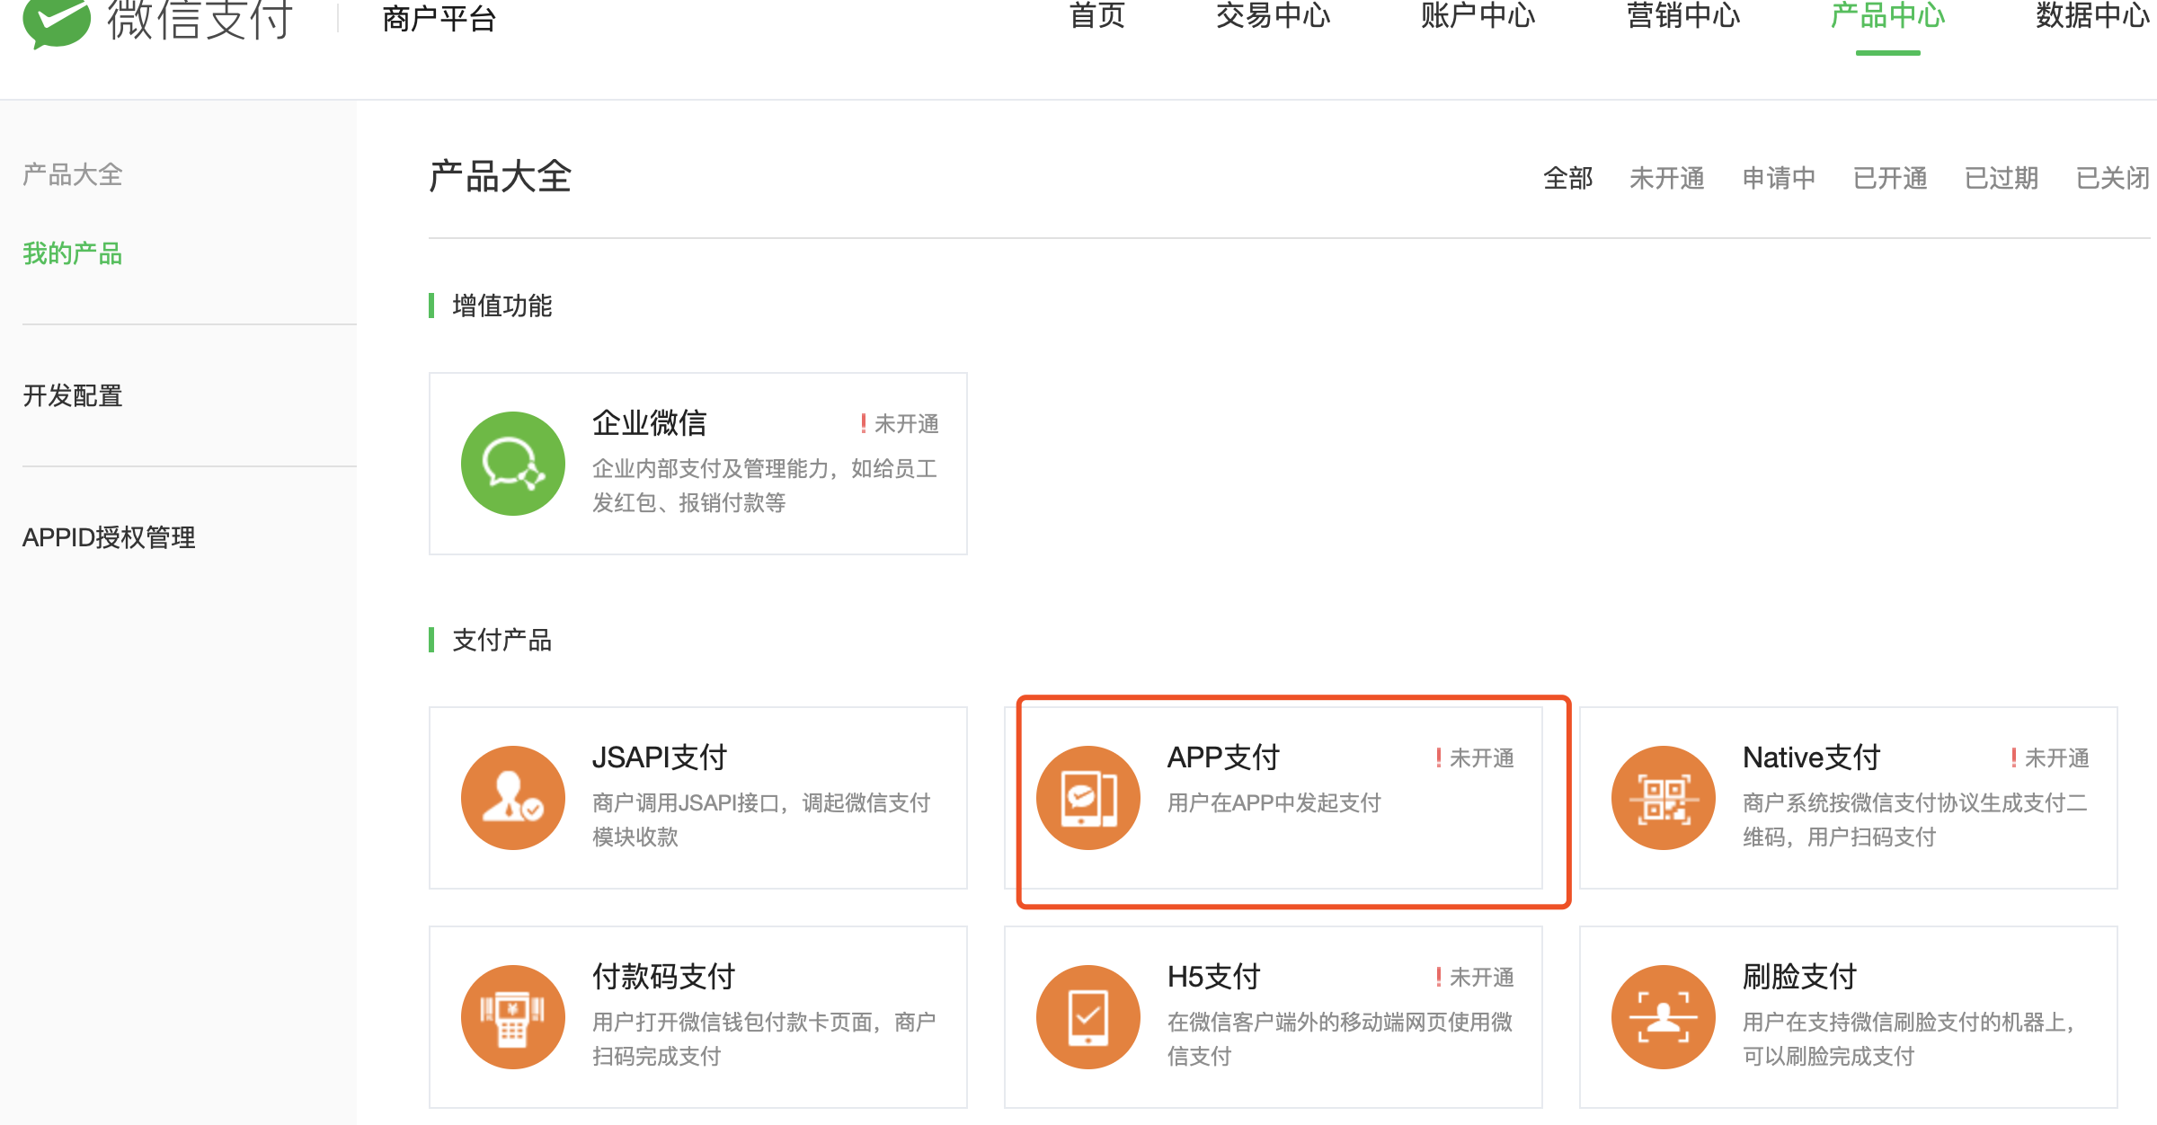2157x1125 pixels.
Task: Select the 已开通 filter
Action: [x=1890, y=178]
